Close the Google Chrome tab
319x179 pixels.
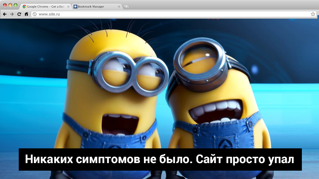coord(68,6)
